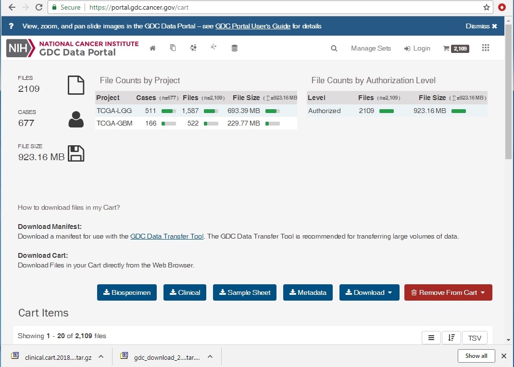Click the question mark banner icon
This screenshot has width=514, height=367.
click(11, 26)
